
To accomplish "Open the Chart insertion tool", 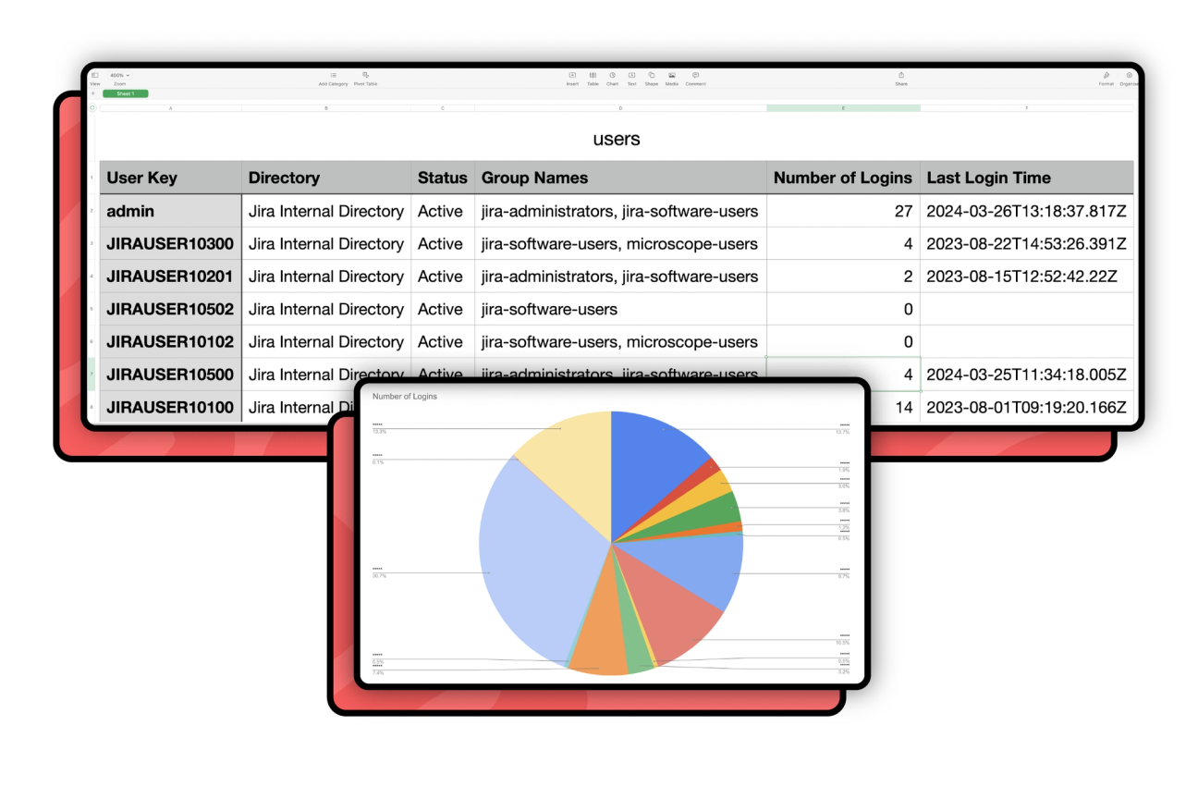I will click(x=612, y=76).
